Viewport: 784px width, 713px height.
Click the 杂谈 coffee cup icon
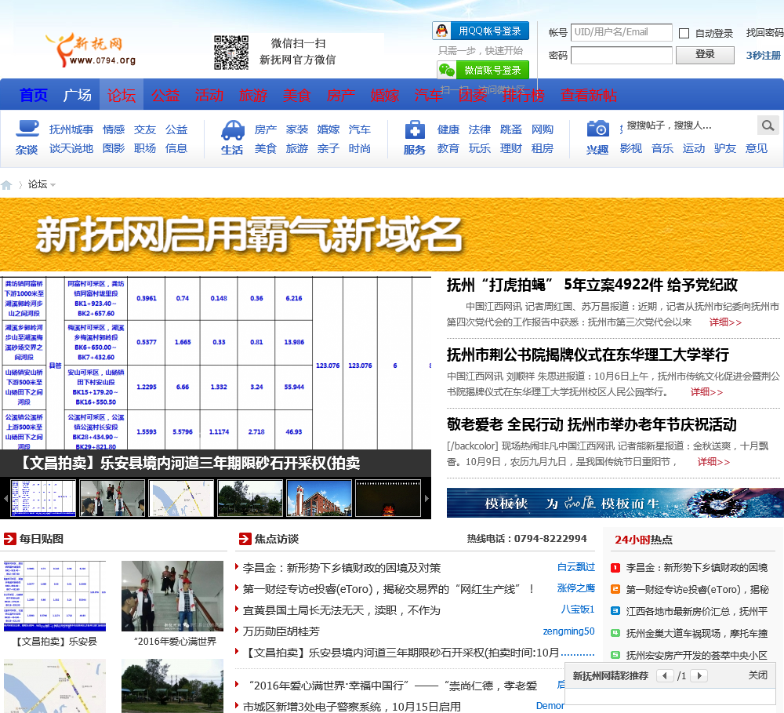27,128
